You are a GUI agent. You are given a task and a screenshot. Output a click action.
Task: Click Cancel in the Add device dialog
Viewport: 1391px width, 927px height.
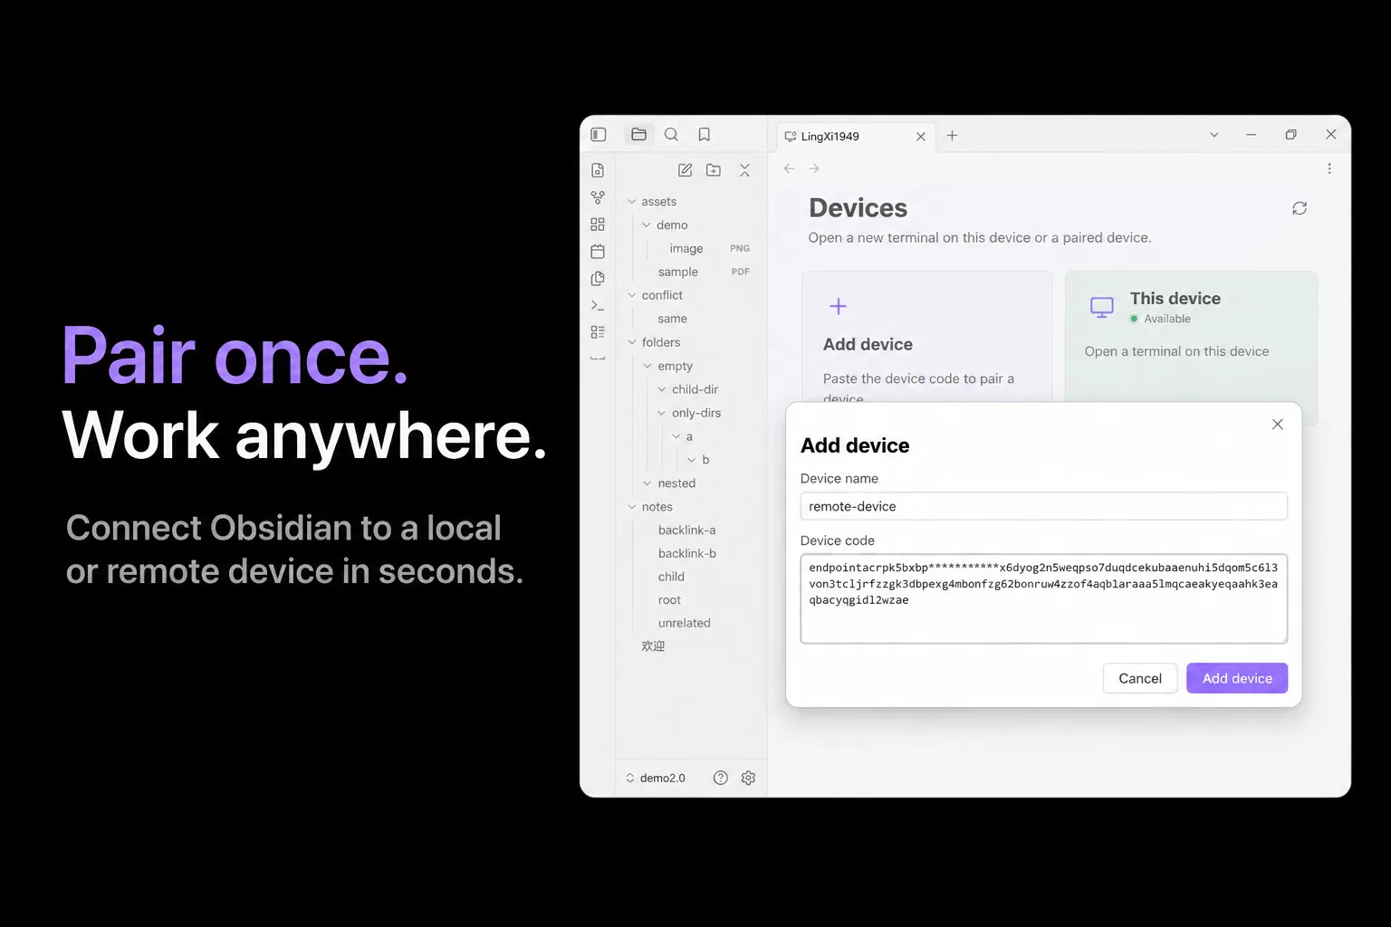1140,678
